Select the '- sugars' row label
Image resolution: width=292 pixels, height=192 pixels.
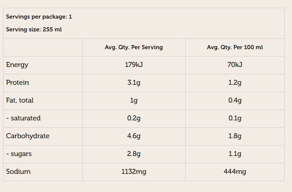pyautogui.click(x=19, y=154)
